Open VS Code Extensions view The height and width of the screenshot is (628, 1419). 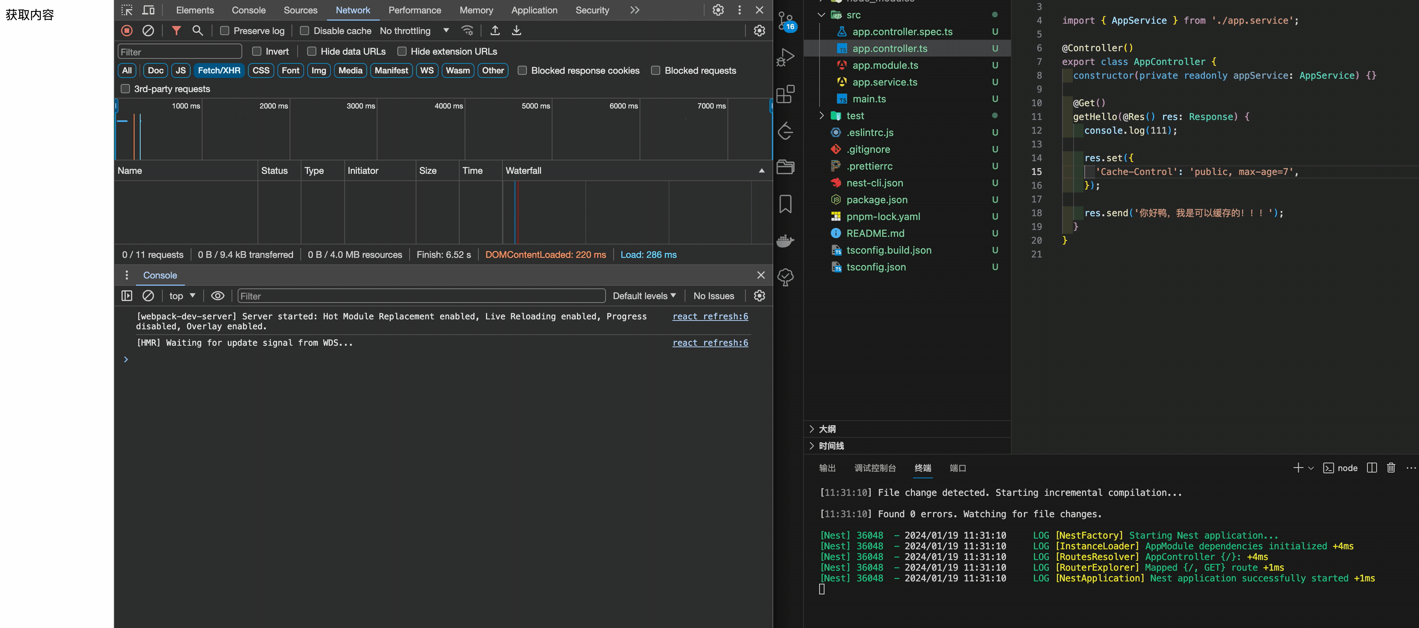pyautogui.click(x=786, y=94)
